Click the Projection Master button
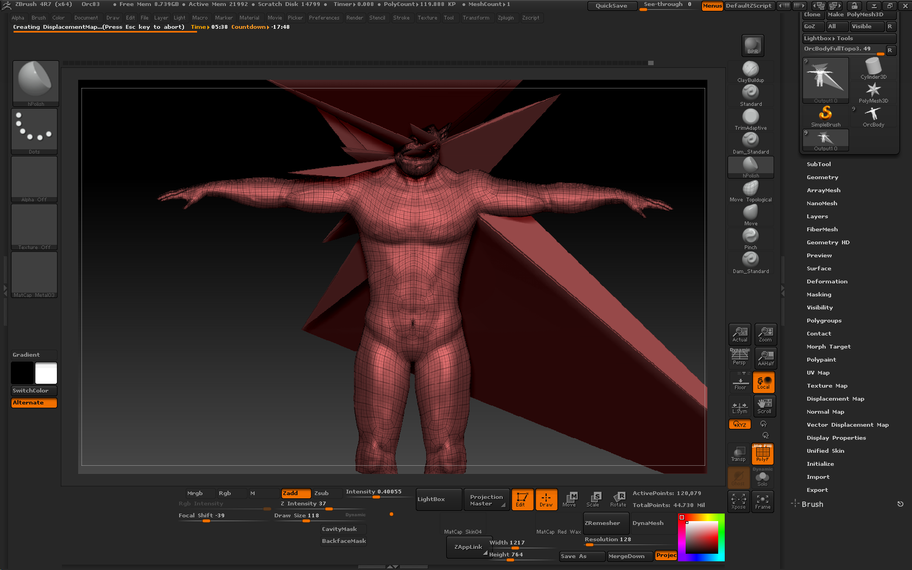Image resolution: width=912 pixels, height=570 pixels. pos(486,499)
